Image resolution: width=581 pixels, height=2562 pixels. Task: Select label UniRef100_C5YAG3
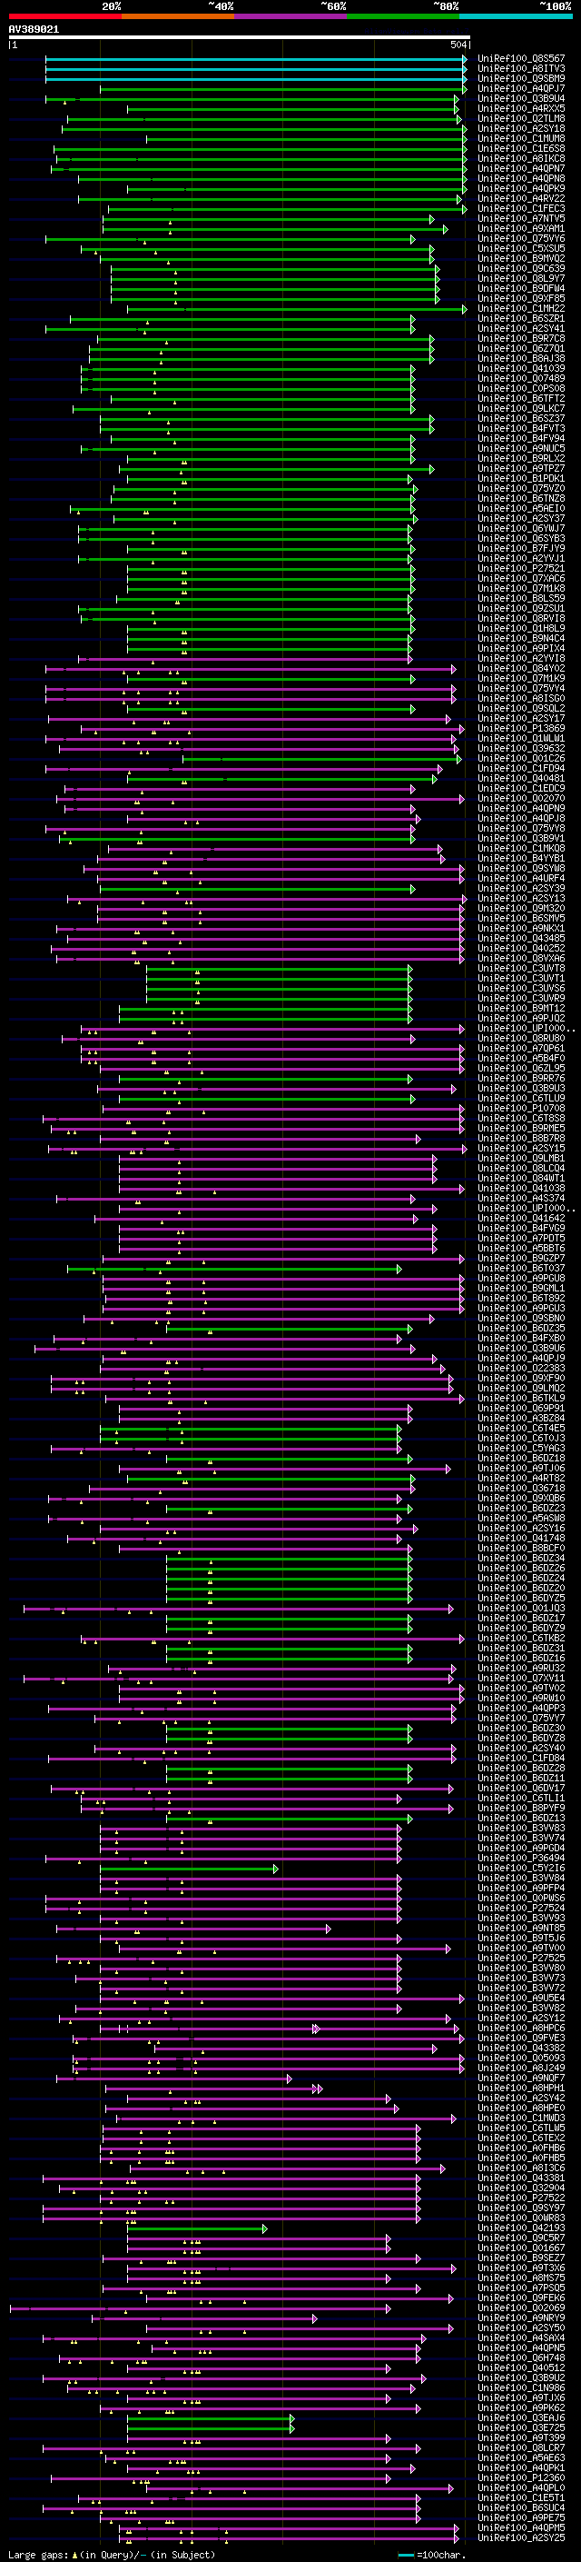(x=521, y=1448)
